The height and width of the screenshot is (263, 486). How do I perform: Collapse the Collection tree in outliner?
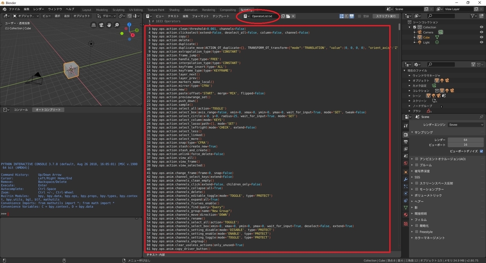(410, 27)
